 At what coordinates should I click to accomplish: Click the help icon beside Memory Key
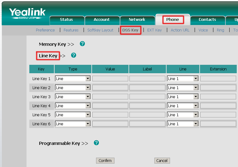pos(82,44)
